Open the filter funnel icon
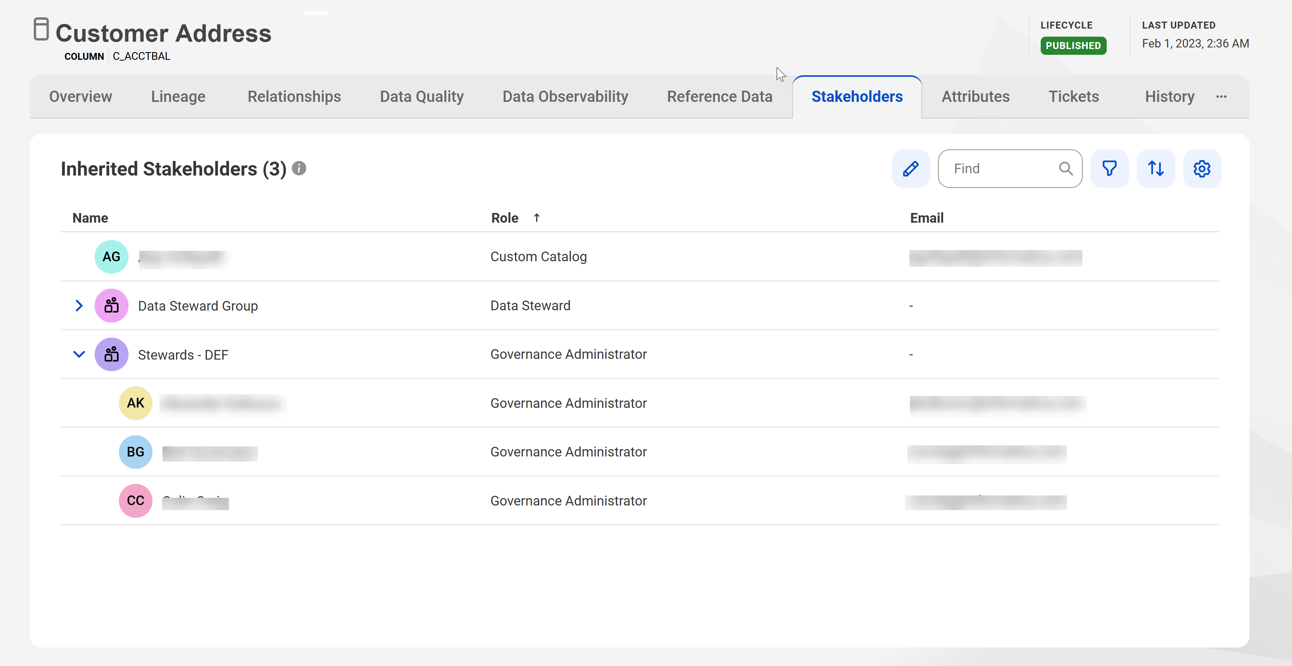Screen dimensions: 1292x666 point(1109,169)
